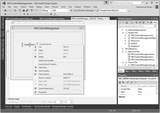This screenshot has height=113, width=160.
Task: Collapse the Resource Files node
Action: (123, 52)
